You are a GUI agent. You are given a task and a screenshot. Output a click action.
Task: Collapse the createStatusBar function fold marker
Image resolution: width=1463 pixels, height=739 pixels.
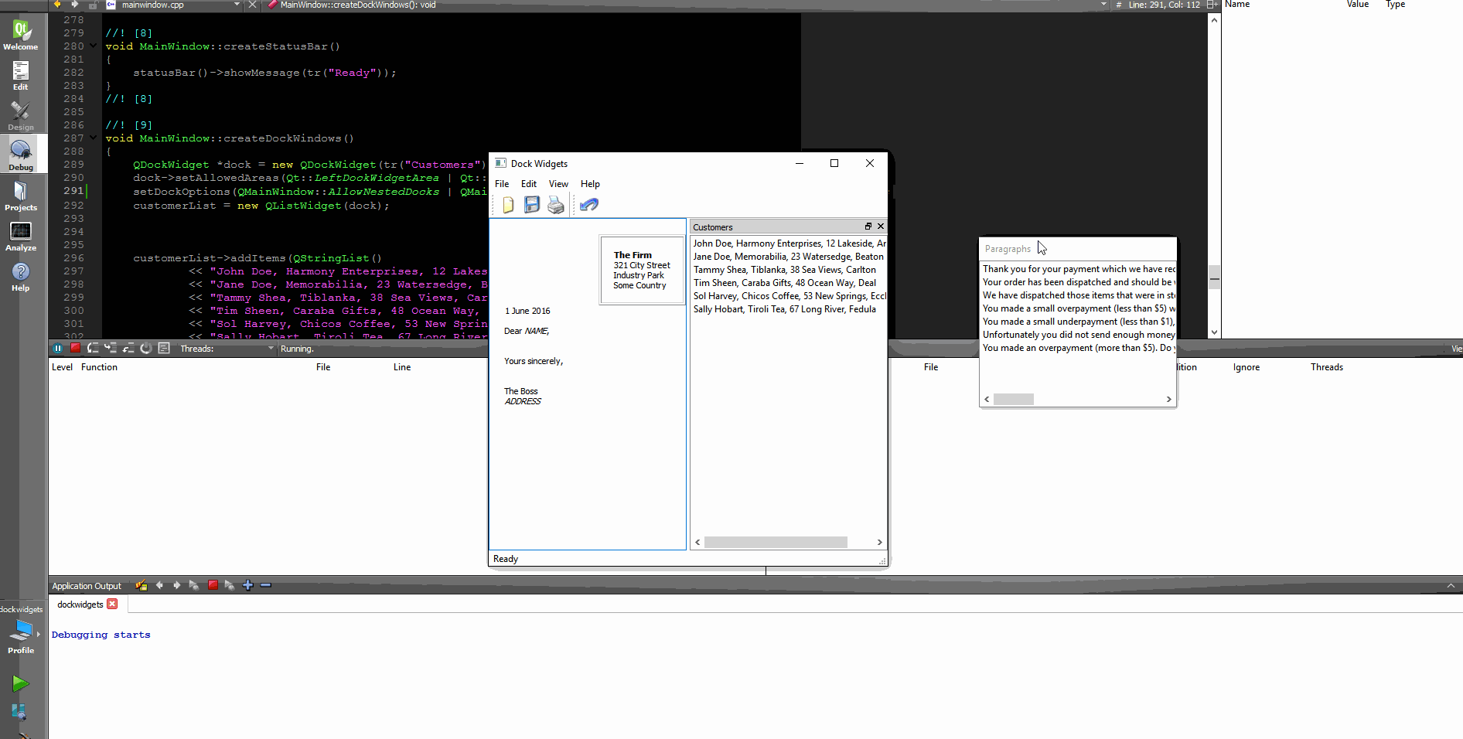coord(93,46)
